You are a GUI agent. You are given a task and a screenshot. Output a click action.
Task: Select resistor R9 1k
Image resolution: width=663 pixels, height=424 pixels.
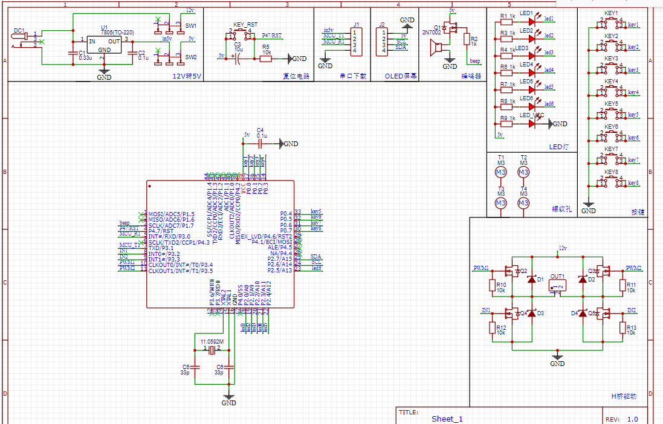[x=506, y=123]
